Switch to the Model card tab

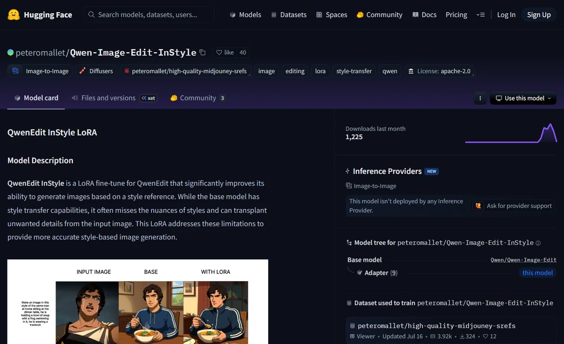[36, 98]
